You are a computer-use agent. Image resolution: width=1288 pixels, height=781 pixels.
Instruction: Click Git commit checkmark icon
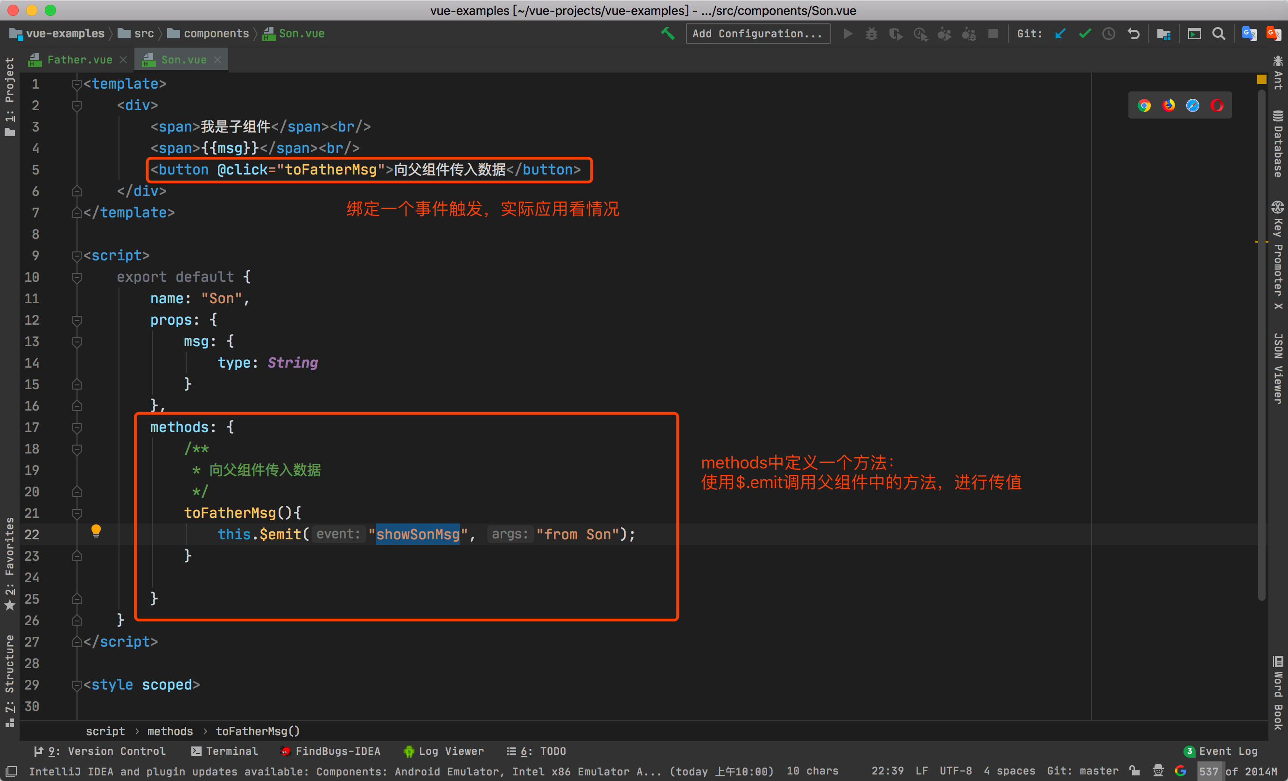[1085, 34]
